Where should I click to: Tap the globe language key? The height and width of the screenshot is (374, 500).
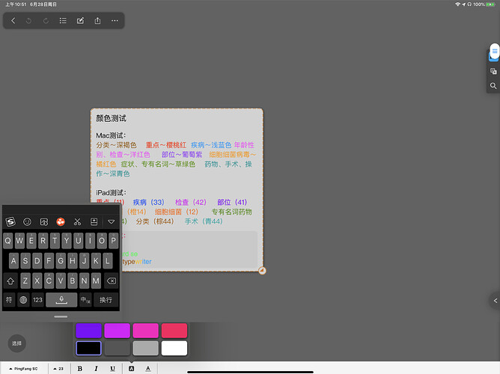pos(23,300)
